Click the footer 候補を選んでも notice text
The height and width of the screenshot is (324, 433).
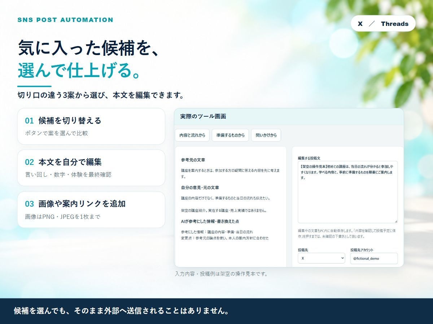pyautogui.click(x=122, y=311)
